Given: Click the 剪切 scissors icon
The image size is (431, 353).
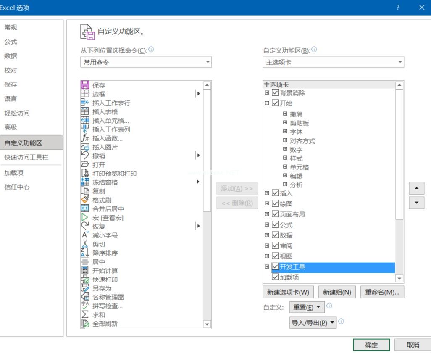Looking at the screenshot, I should click(x=85, y=244).
